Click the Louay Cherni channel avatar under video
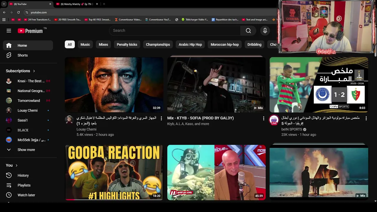The width and height of the screenshot is (377, 212). tap(69, 120)
